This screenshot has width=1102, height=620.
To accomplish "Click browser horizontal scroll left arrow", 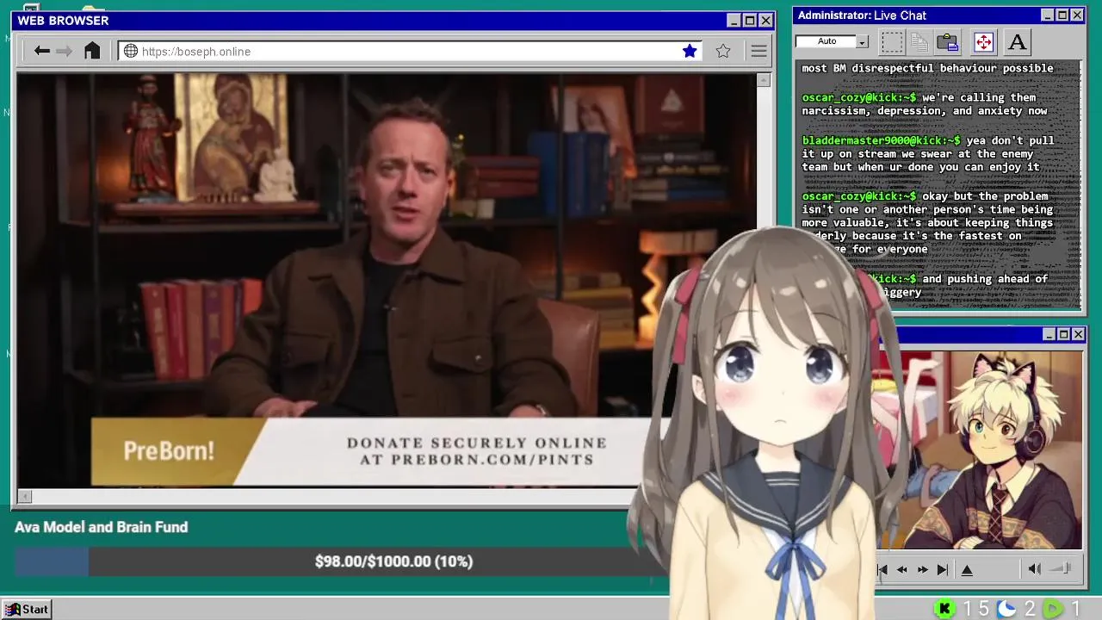I will coord(25,496).
